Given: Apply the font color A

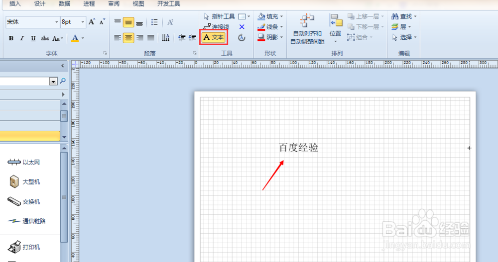Looking at the screenshot, I should tap(75, 38).
